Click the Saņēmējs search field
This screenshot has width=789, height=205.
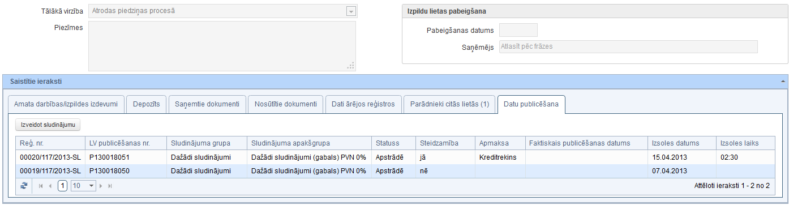coord(628,46)
